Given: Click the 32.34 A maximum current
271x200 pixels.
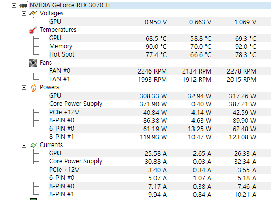Looking at the screenshot, I should point(245,162).
